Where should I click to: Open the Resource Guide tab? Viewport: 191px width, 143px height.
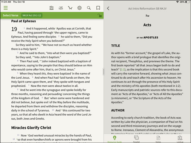click(x=115, y=139)
